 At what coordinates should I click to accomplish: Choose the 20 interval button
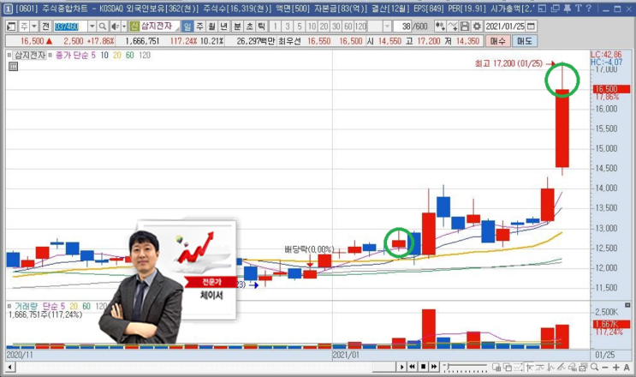(x=324, y=27)
